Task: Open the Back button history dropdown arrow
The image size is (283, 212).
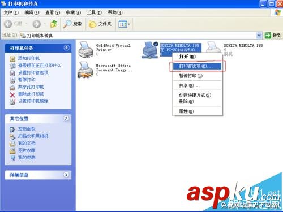Action: pos(27,24)
